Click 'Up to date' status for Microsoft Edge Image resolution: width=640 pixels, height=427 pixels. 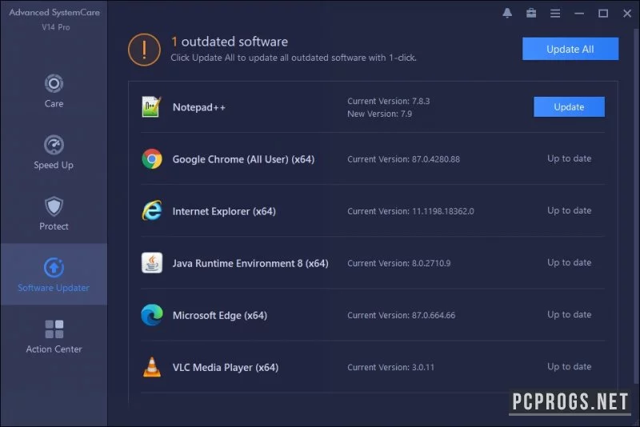click(570, 314)
